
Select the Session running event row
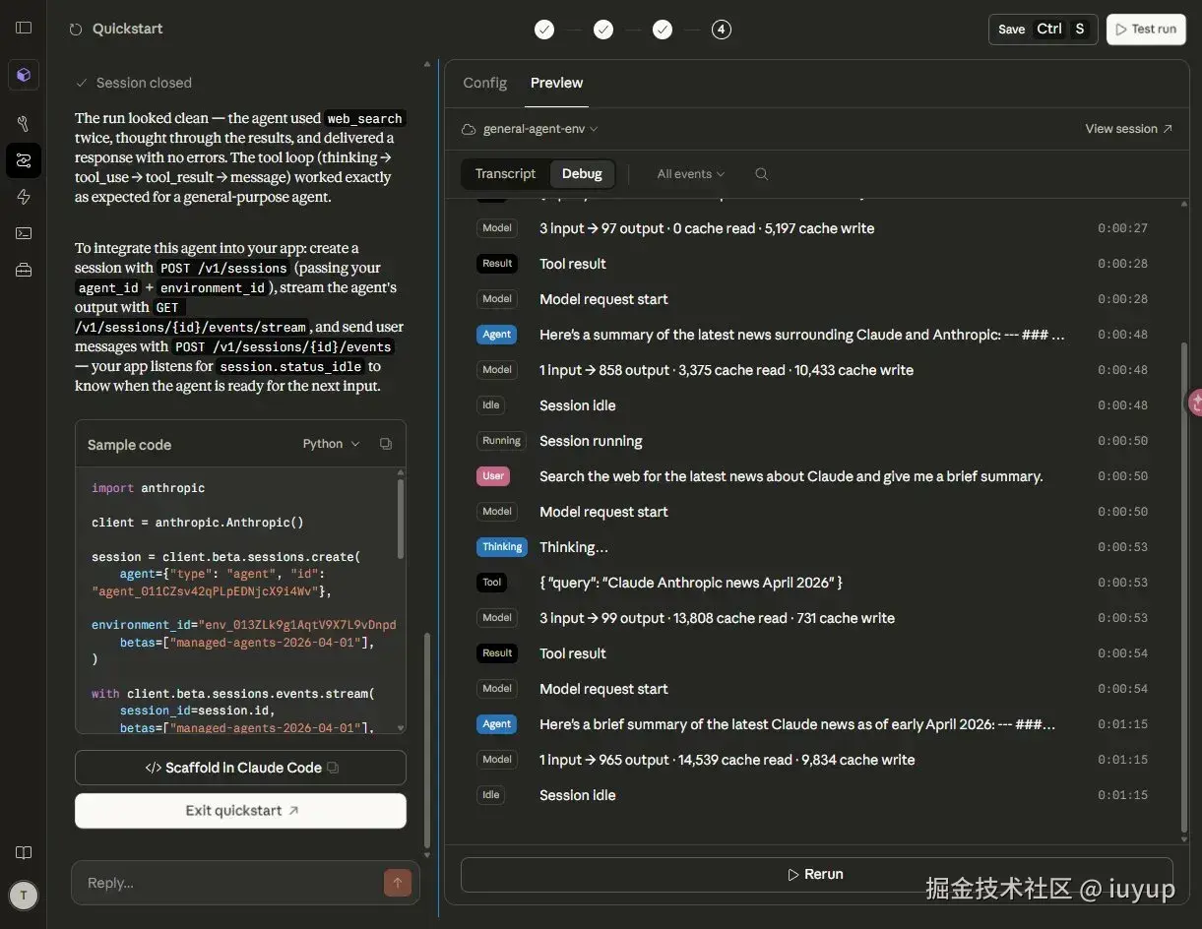[812, 441]
